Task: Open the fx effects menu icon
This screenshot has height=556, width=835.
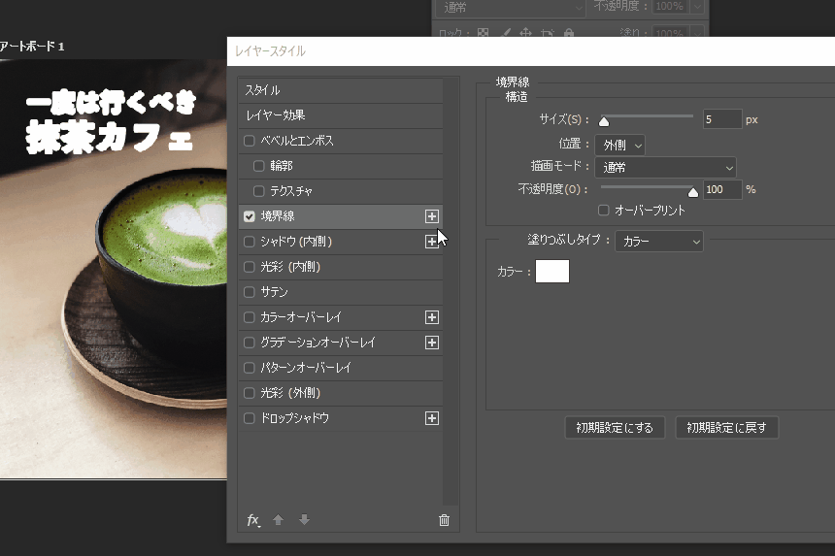Action: pyautogui.click(x=253, y=520)
